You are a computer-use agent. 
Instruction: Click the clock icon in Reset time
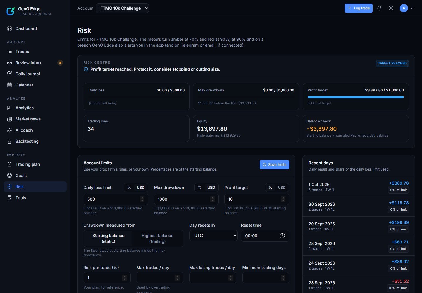click(x=282, y=236)
